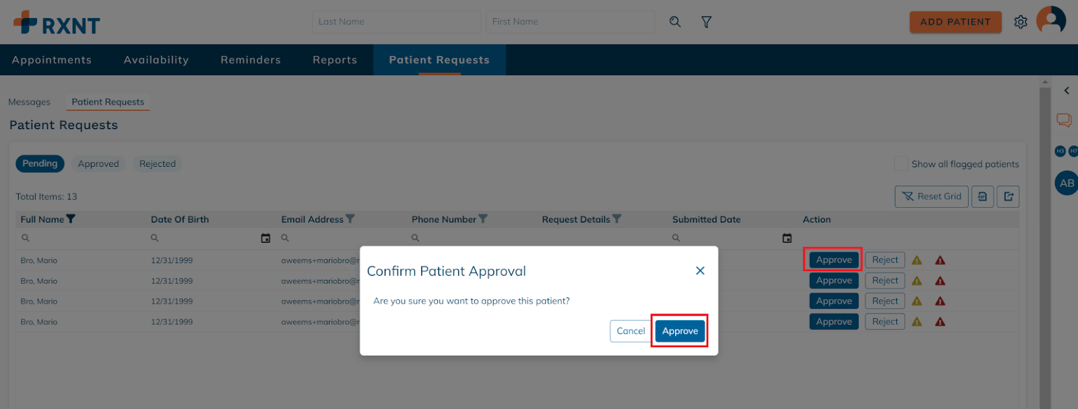Image resolution: width=1078 pixels, height=409 pixels.
Task: Open settings via the gear icon
Action: [x=1021, y=22]
